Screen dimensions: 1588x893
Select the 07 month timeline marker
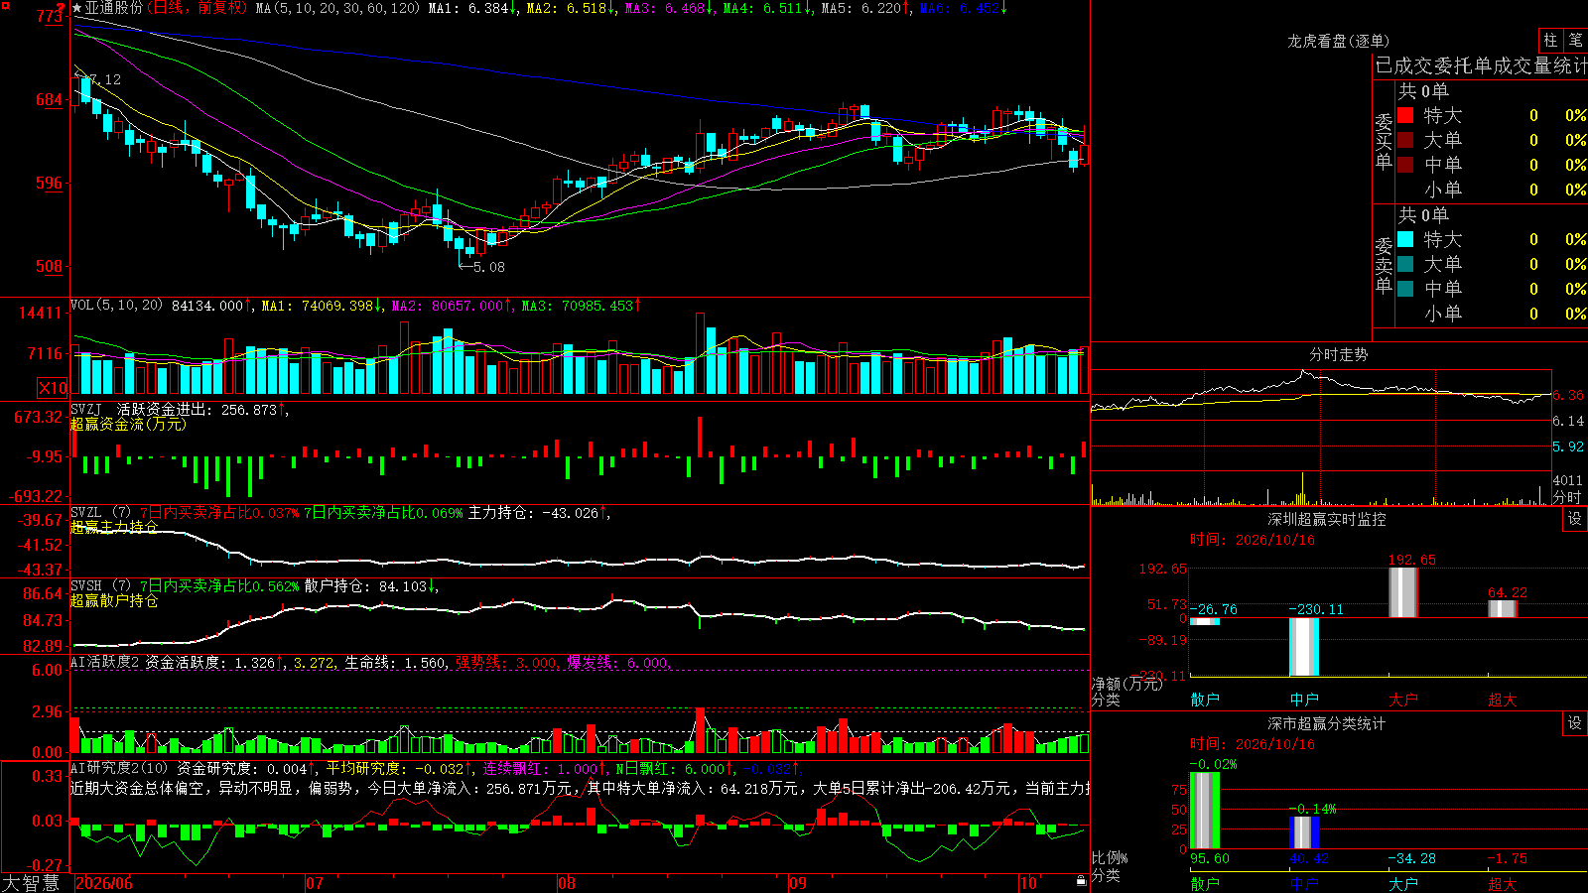315,883
